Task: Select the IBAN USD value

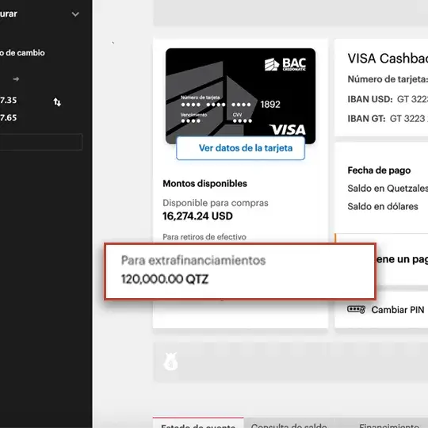Action: click(412, 99)
